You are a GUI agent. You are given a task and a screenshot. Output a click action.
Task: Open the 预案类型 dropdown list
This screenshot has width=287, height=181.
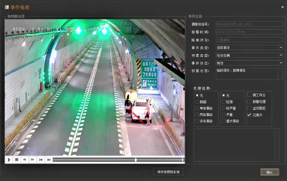281,55
